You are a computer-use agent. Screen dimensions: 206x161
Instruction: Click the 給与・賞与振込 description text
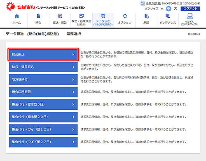[137, 67]
